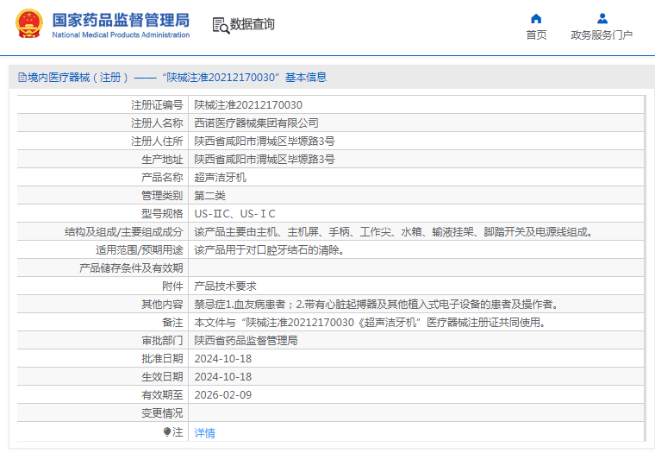
Task: Click the home icon above 首页
Action: click(536, 18)
